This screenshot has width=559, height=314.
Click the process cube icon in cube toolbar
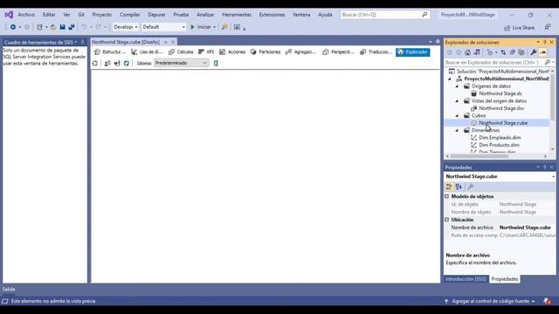[x=95, y=63]
